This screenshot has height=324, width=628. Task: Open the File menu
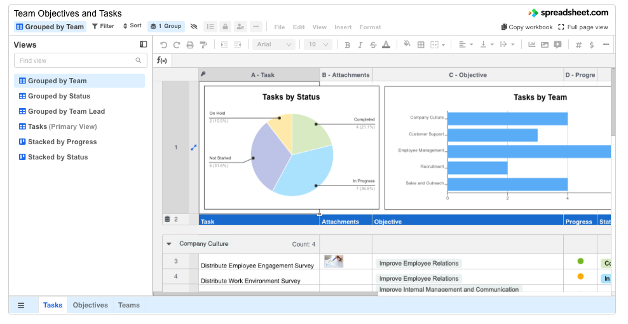(x=280, y=27)
